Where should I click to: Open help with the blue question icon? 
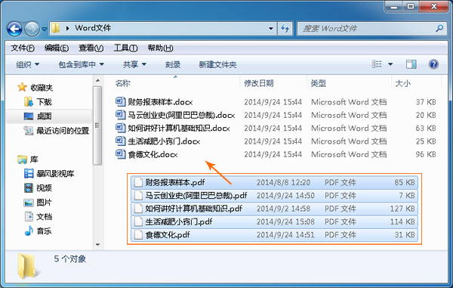click(x=433, y=64)
